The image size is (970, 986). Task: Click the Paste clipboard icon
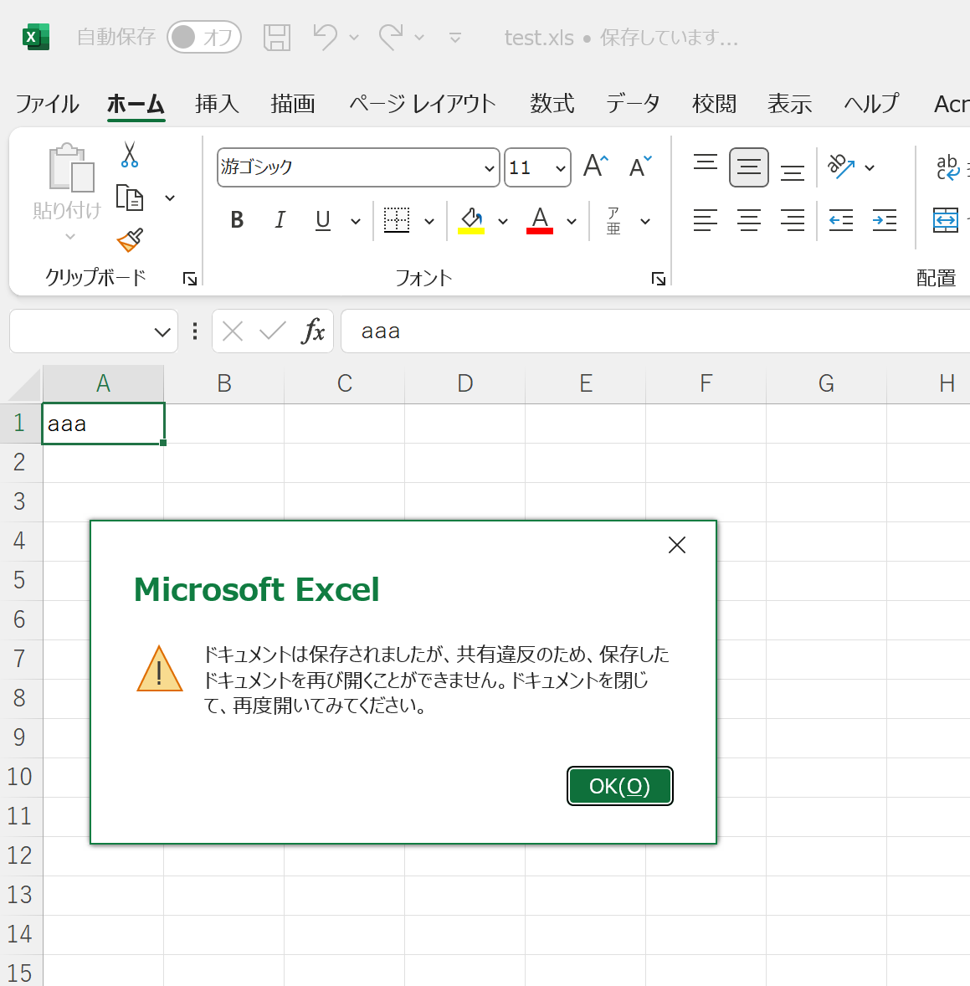click(x=72, y=168)
